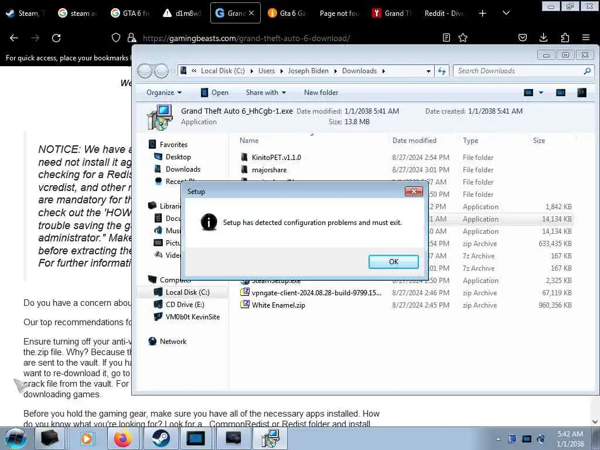Switch to the 'Gta 6 Ga' tab
The height and width of the screenshot is (450, 600).
pos(287,13)
